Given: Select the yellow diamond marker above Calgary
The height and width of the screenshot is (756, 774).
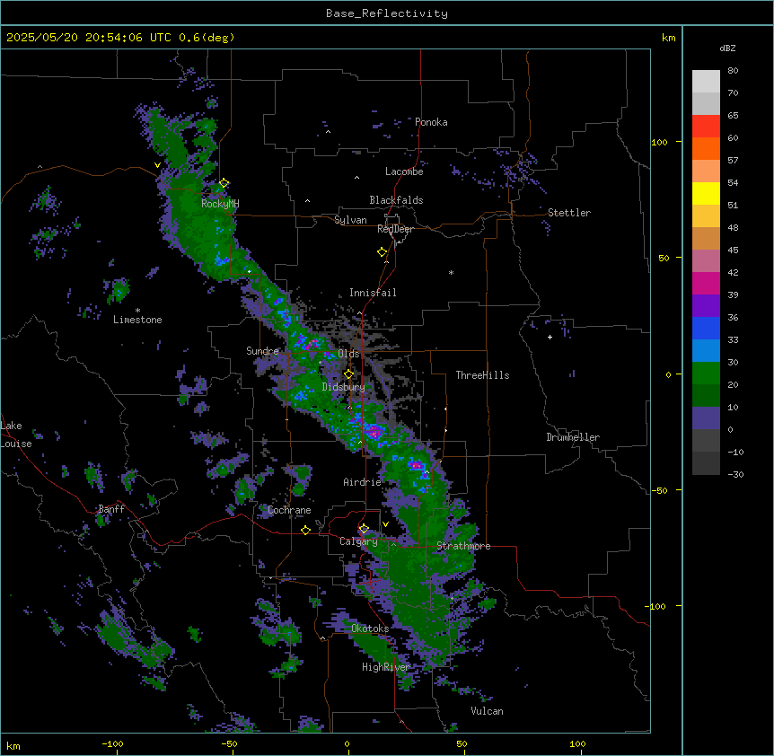Looking at the screenshot, I should (364, 529).
